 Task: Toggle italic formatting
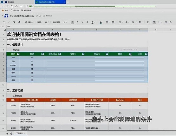click(x=77, y=22)
